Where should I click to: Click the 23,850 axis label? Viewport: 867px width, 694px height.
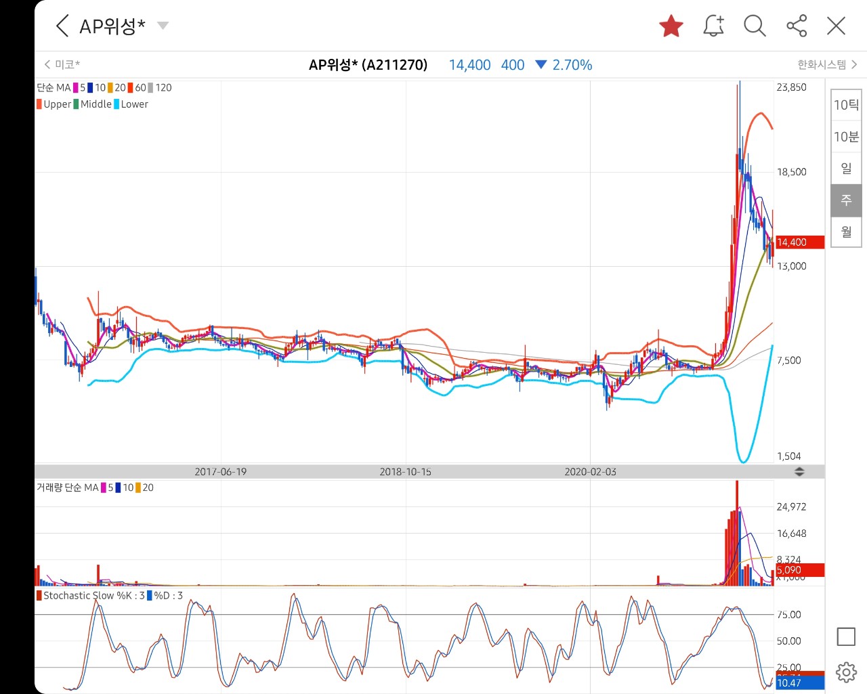click(x=791, y=87)
